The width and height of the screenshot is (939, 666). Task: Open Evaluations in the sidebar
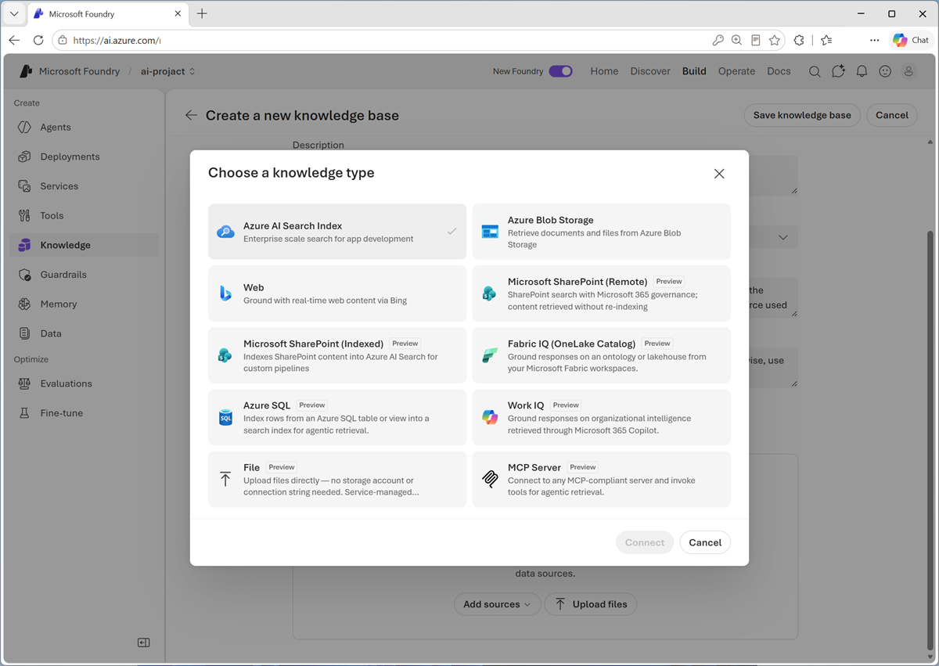[x=84, y=383]
